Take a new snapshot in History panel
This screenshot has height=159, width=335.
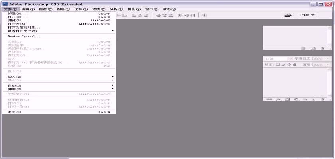313,48
